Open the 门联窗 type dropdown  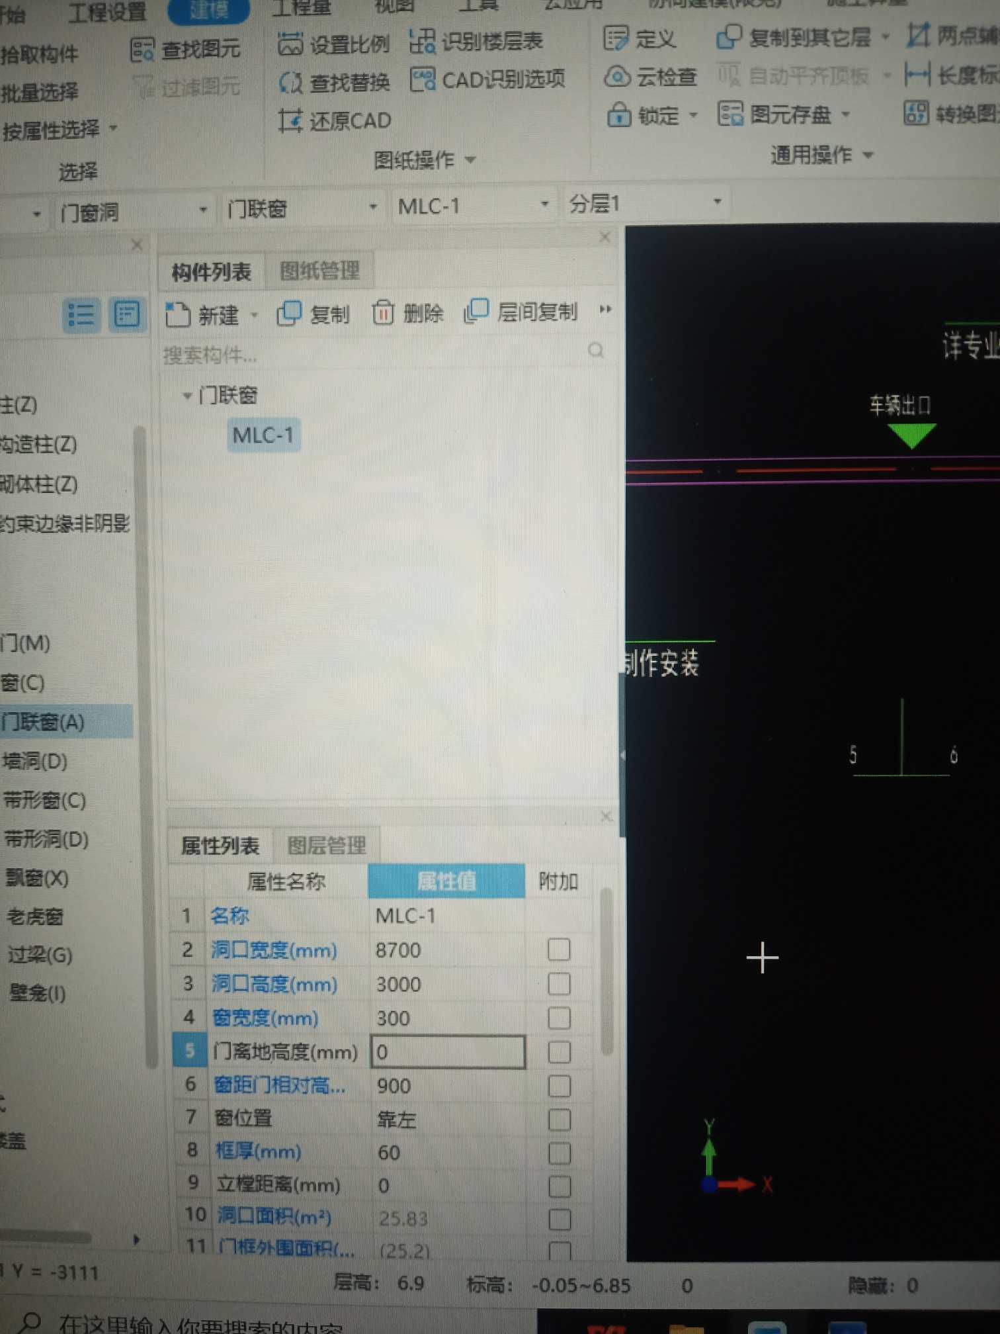point(373,207)
